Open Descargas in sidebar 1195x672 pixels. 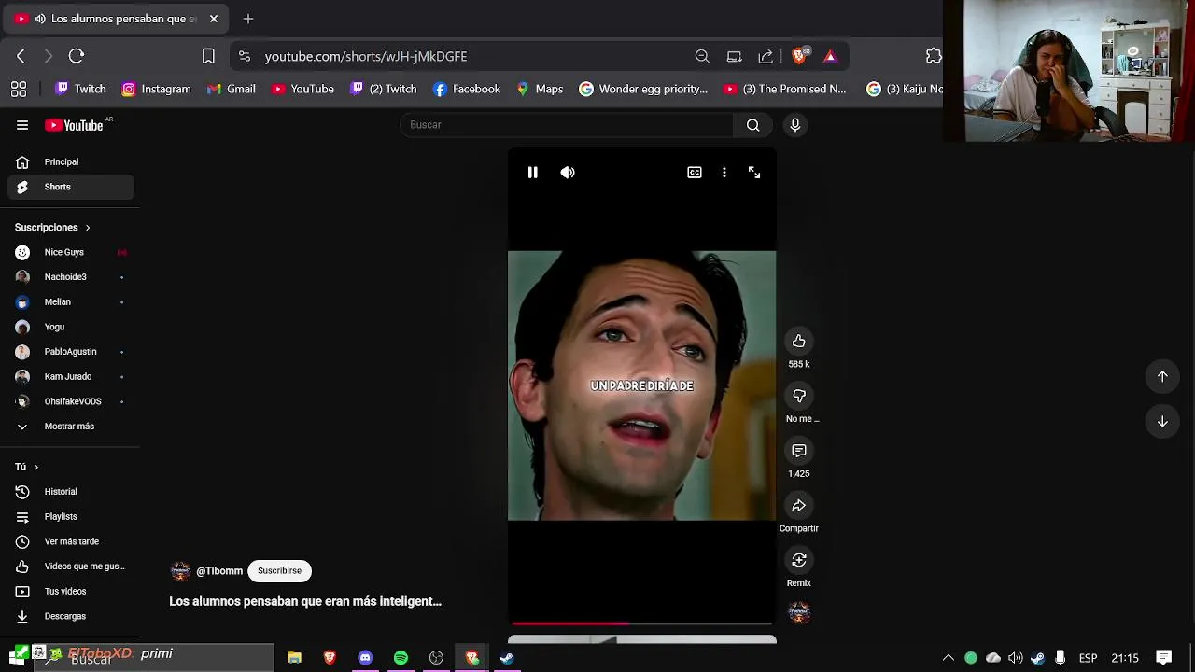(71, 616)
